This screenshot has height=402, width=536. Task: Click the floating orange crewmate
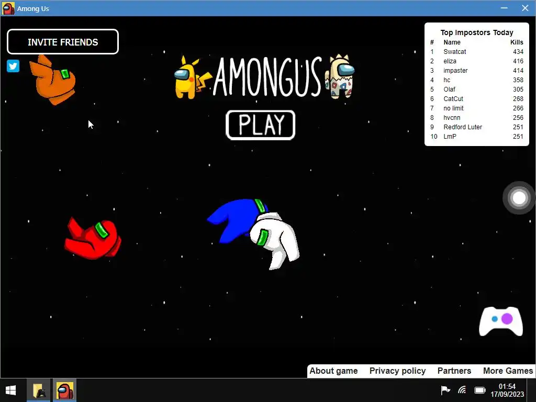(x=53, y=80)
